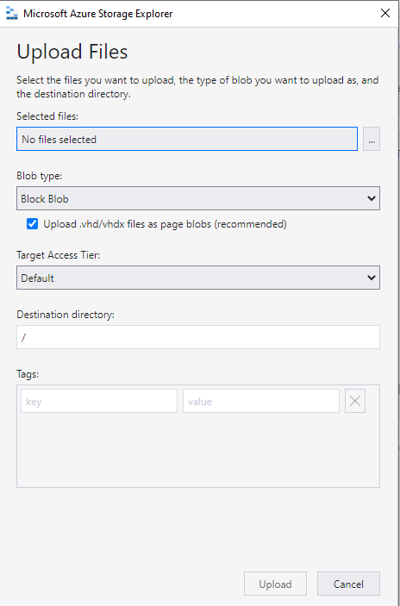
Task: Click the Azure Storage Explorer title bar icon
Action: point(12,14)
